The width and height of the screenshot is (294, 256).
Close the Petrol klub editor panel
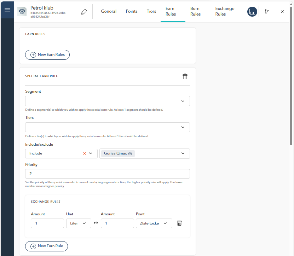[x=282, y=12]
